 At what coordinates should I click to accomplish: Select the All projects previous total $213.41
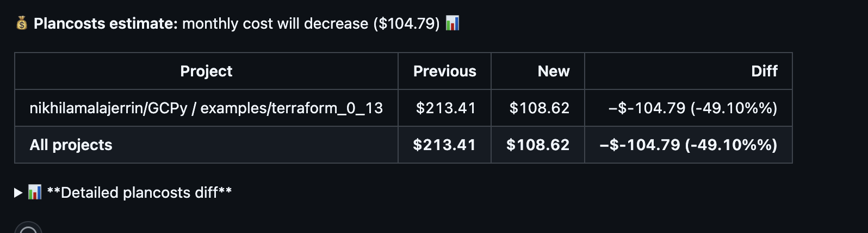pyautogui.click(x=444, y=145)
